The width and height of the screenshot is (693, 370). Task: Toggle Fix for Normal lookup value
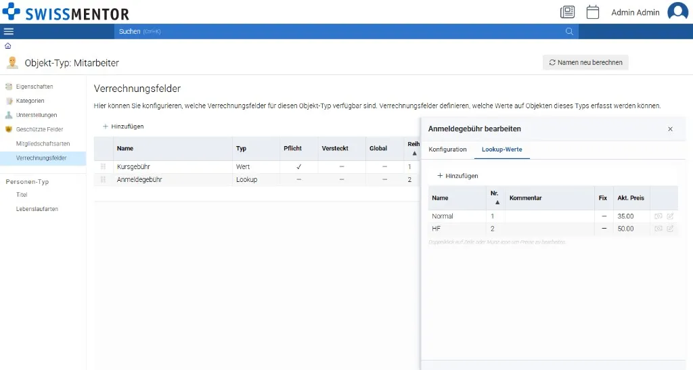[604, 216]
